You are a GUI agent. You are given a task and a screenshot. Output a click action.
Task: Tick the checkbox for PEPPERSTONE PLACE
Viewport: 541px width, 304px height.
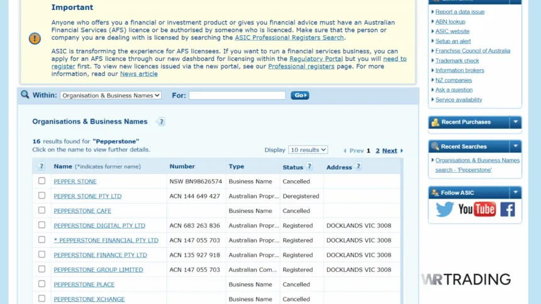tap(42, 284)
